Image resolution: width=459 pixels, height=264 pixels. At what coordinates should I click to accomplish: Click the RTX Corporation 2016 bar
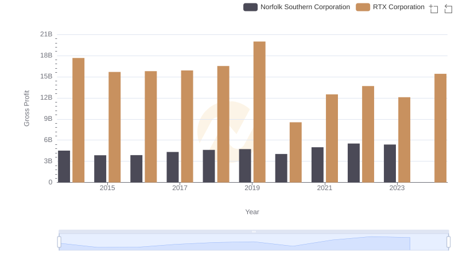click(x=151, y=127)
